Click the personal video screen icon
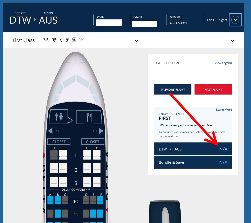This screenshot has height=223, width=251. tap(74, 40)
